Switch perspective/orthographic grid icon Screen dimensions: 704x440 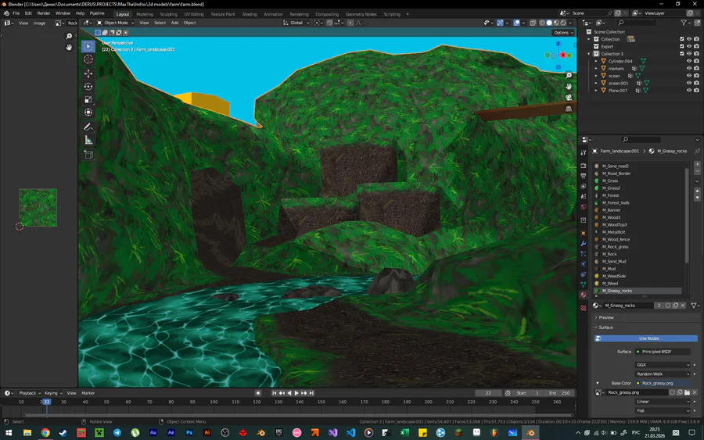(x=569, y=109)
